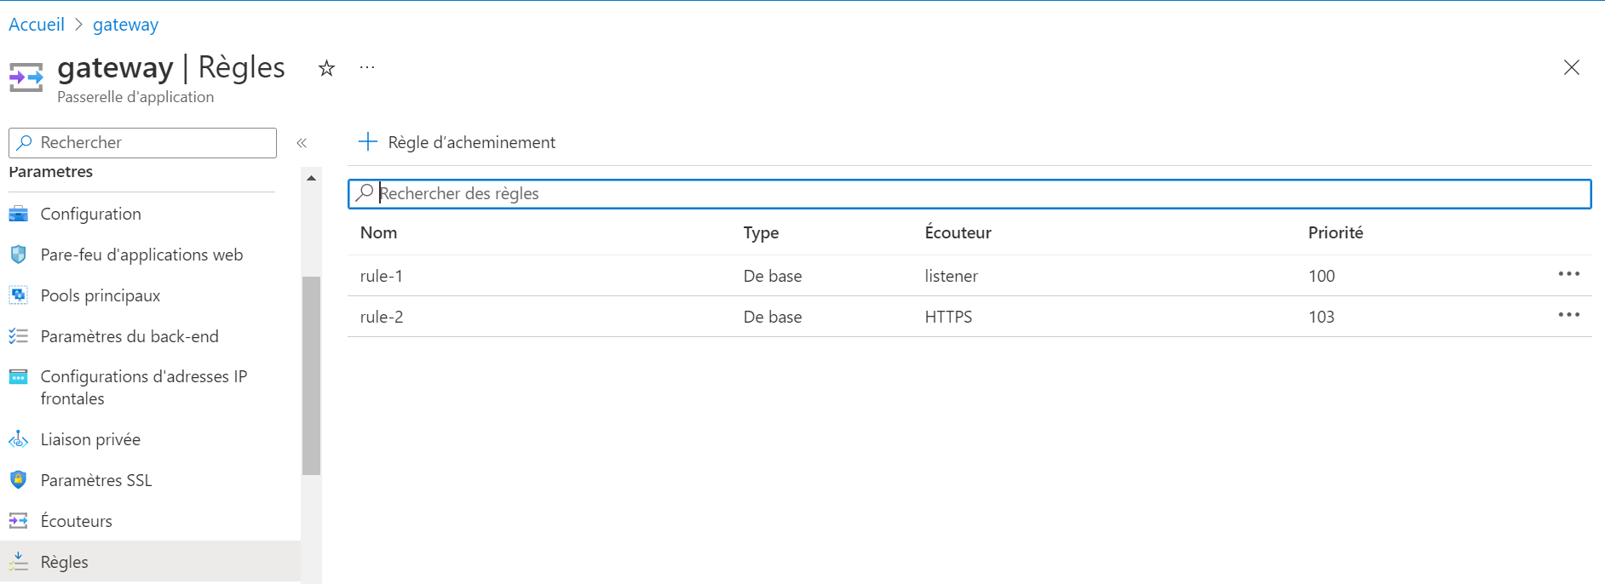Click the magnifier icon in sidebar Rechercher
Image resolution: width=1605 pixels, height=584 pixels.
point(25,142)
